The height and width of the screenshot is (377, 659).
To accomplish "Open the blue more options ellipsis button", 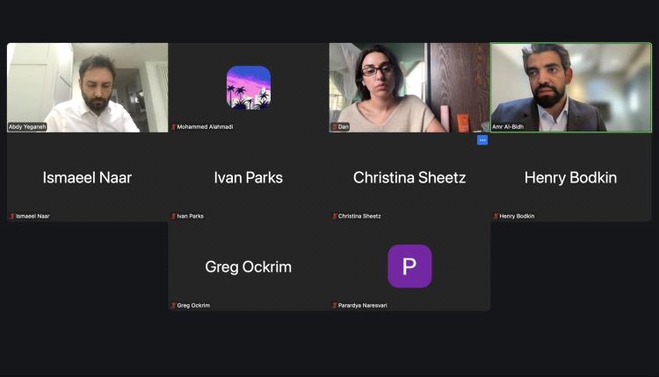I will coord(482,140).
